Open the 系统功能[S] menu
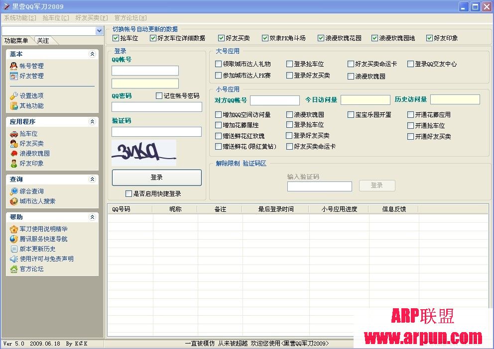The width and height of the screenshot is (494, 349). click(20, 18)
